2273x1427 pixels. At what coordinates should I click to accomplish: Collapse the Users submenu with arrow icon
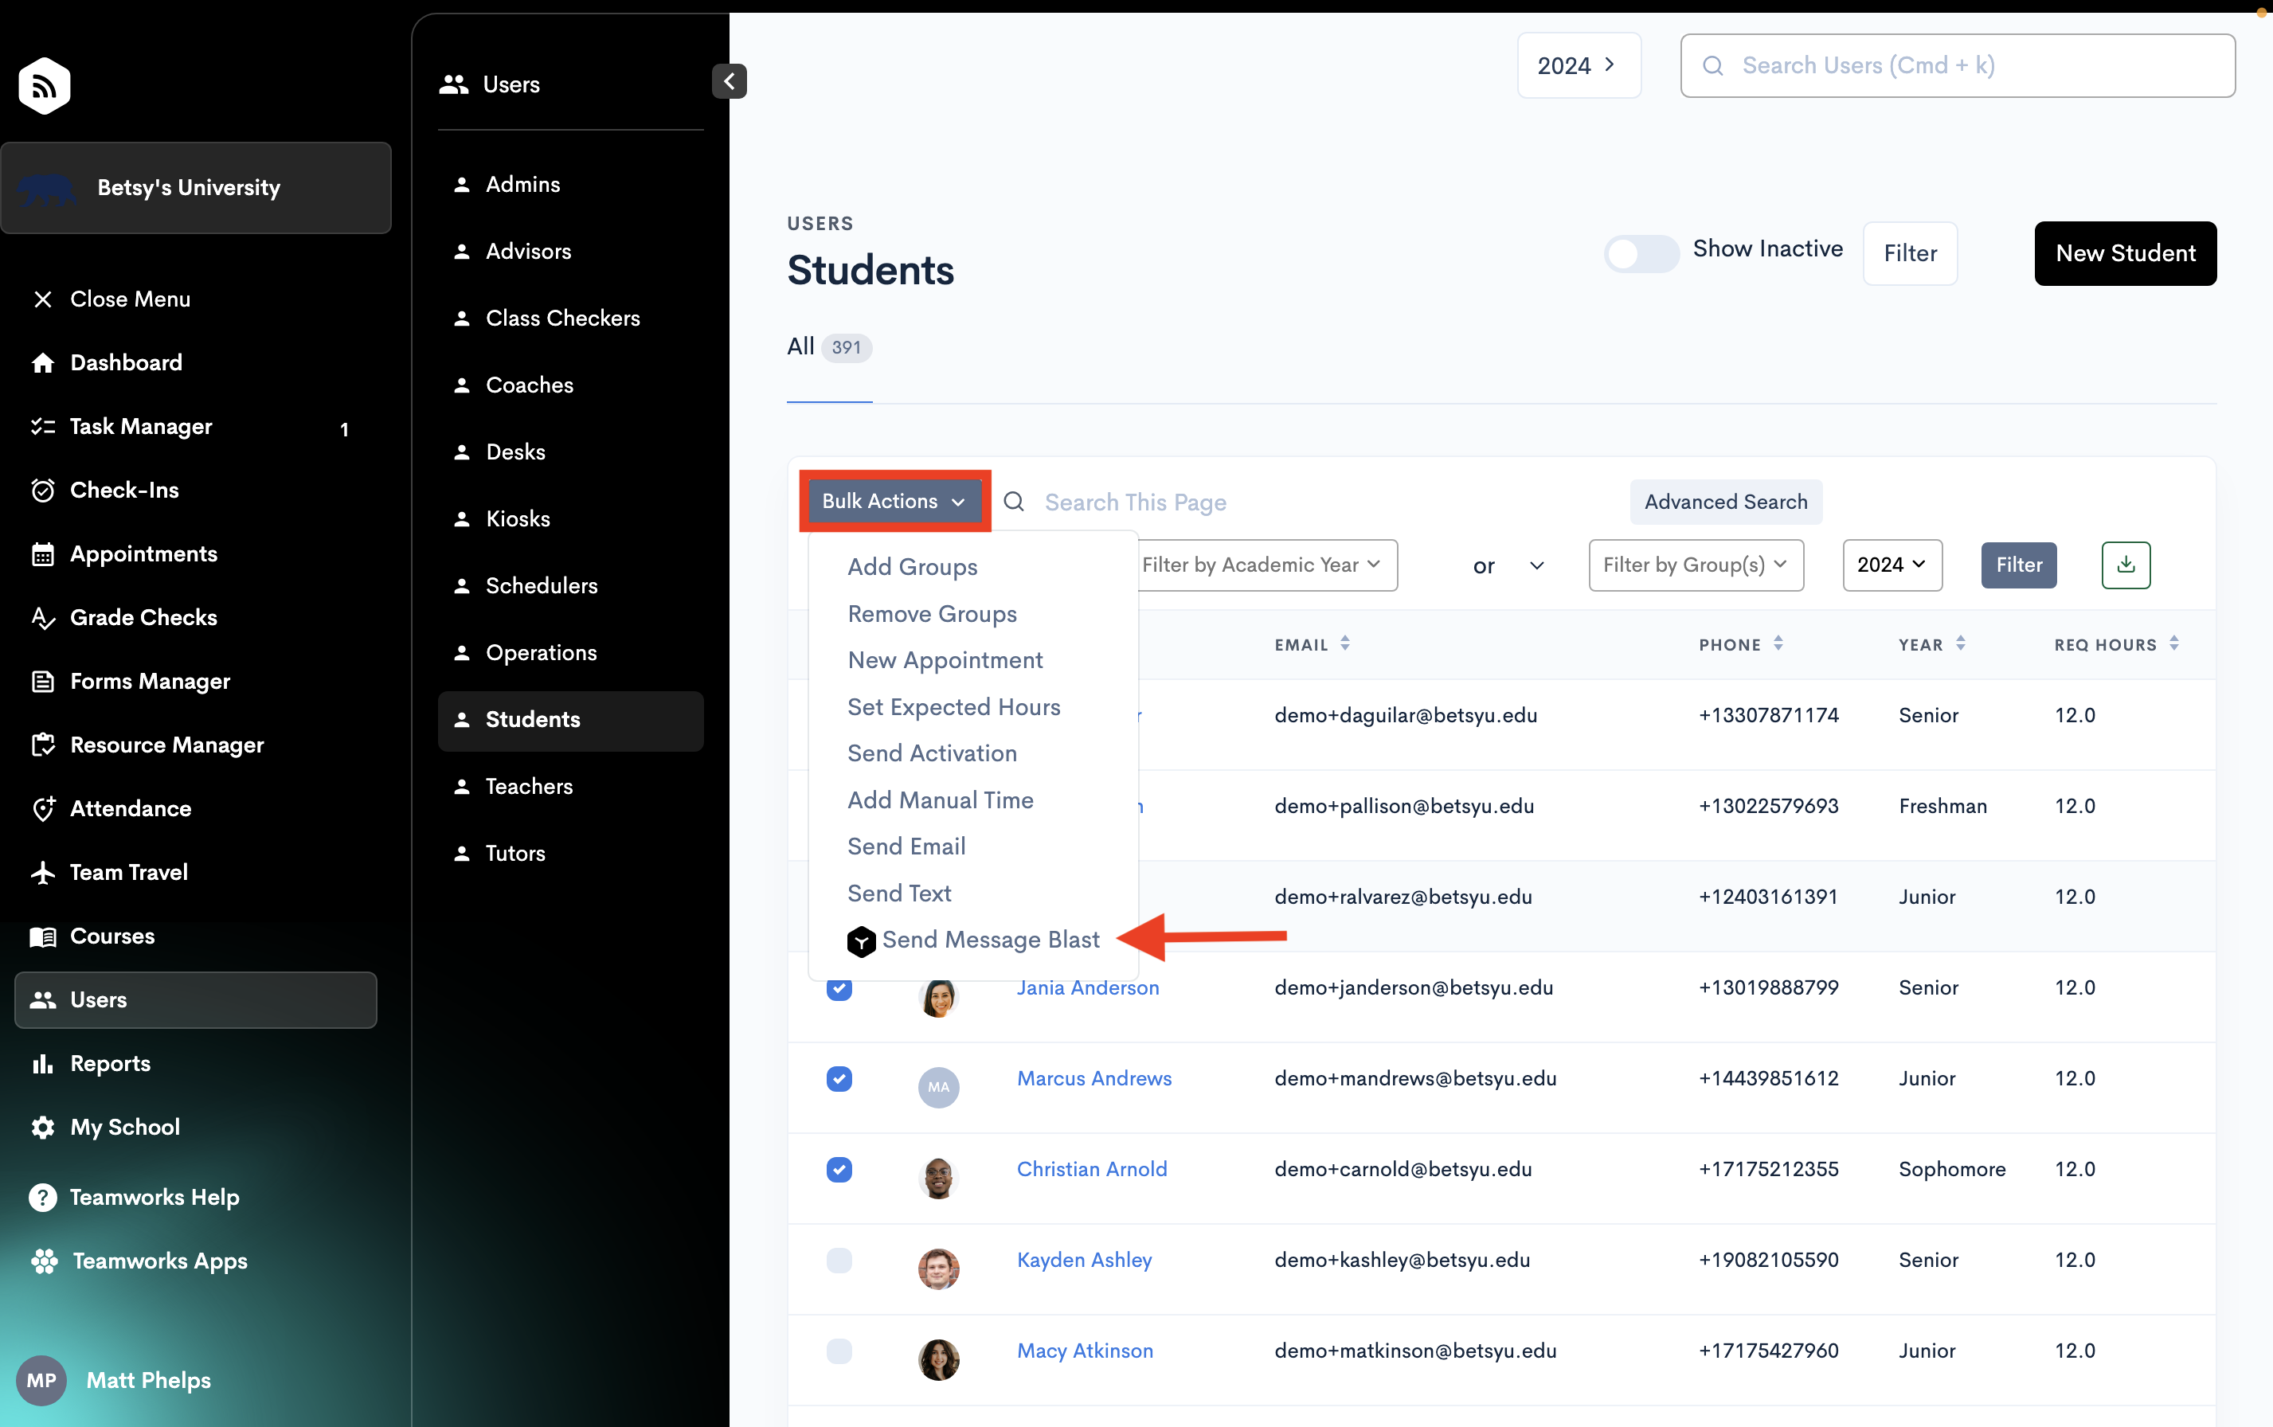point(729,82)
